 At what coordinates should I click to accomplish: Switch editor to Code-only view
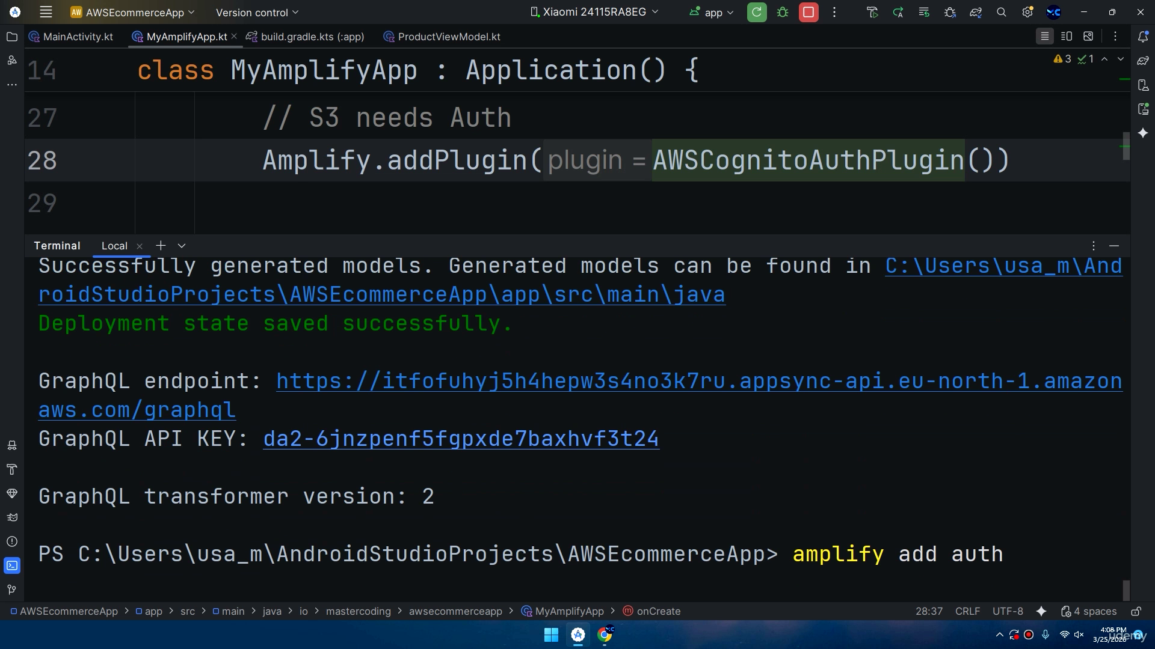click(1045, 37)
